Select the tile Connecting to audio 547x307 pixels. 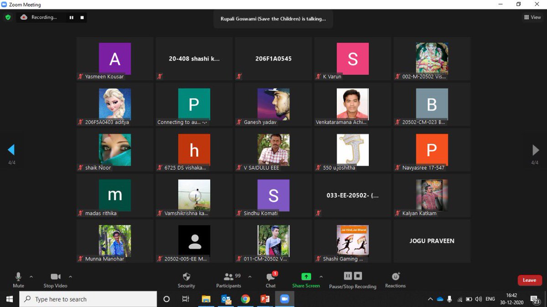pyautogui.click(x=194, y=104)
